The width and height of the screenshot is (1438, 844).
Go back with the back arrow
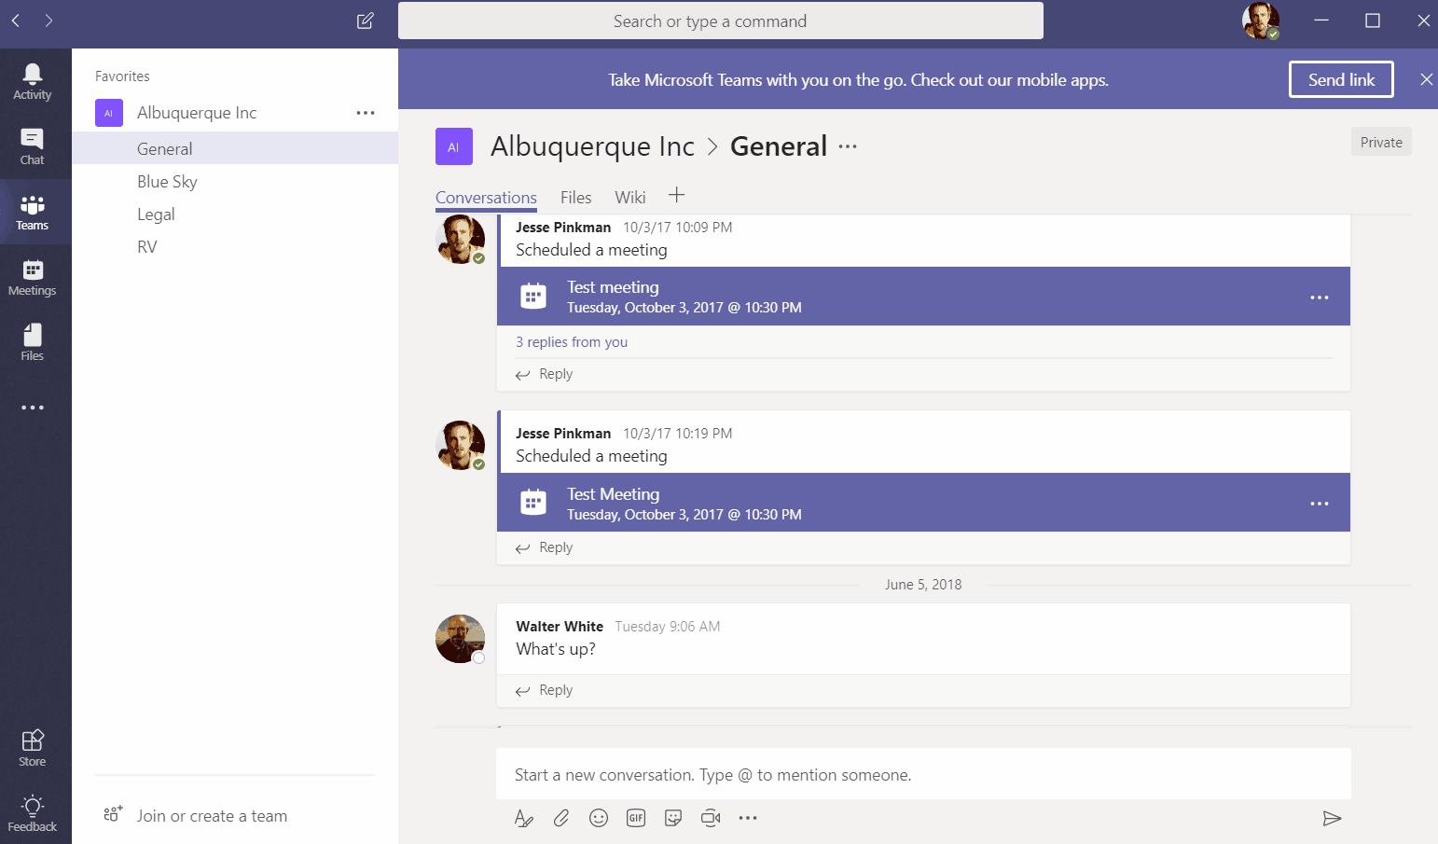click(16, 21)
